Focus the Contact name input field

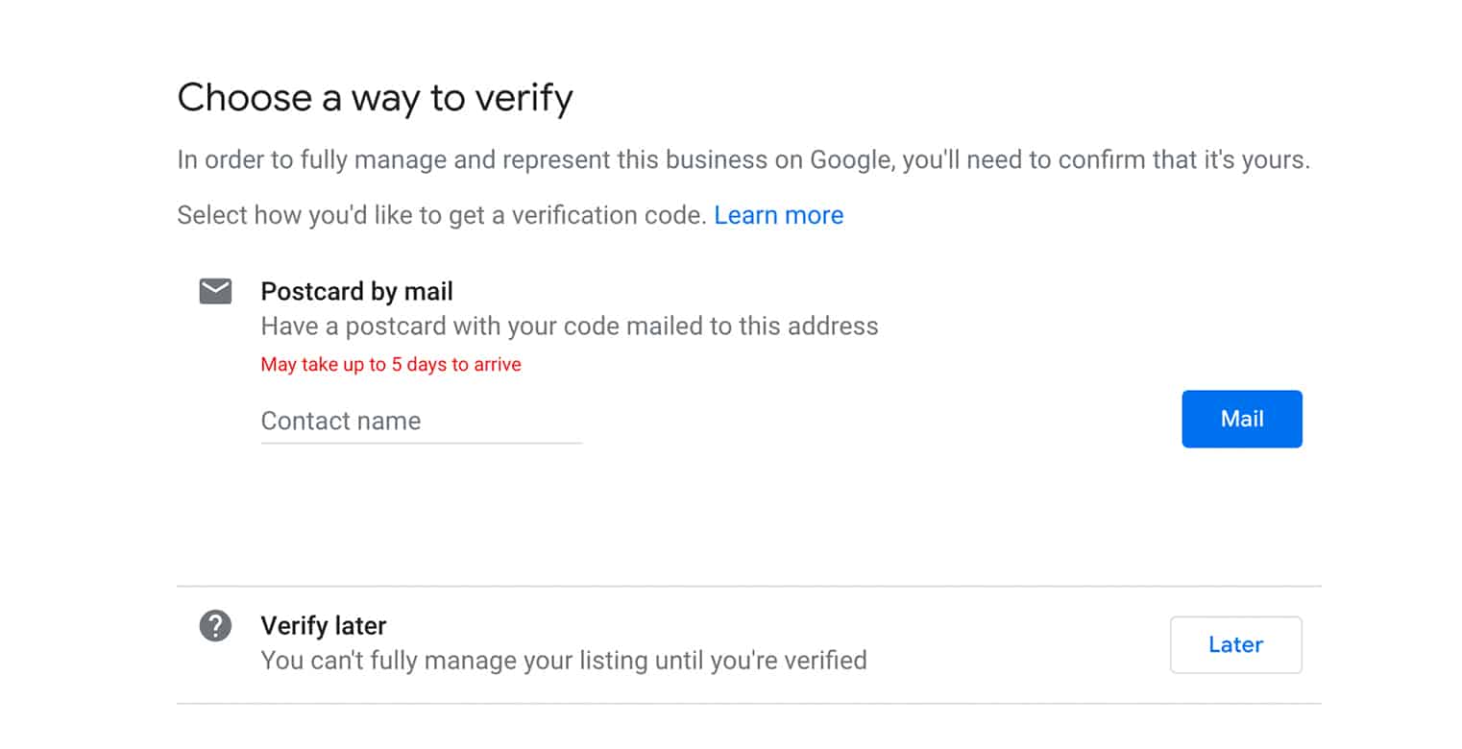pyautogui.click(x=421, y=421)
